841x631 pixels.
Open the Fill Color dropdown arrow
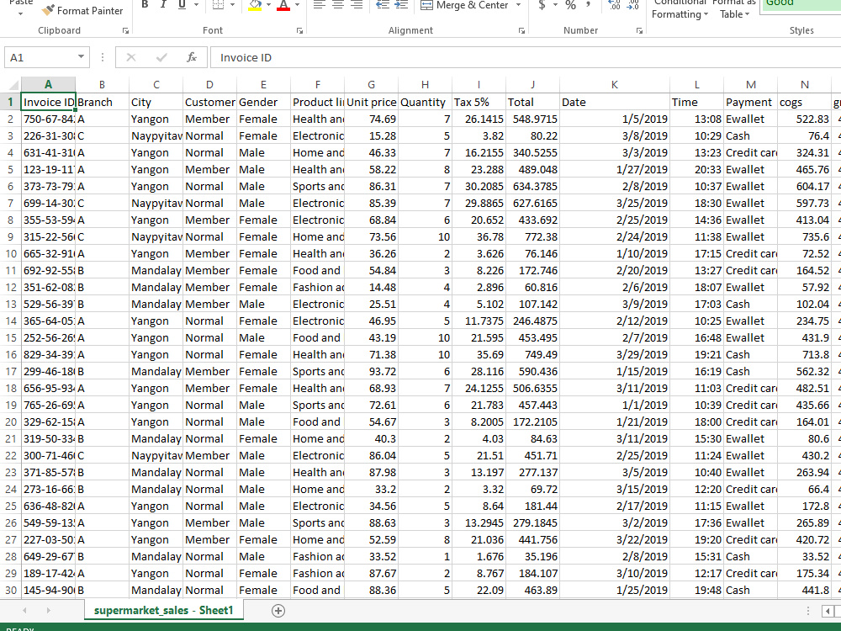tap(268, 5)
